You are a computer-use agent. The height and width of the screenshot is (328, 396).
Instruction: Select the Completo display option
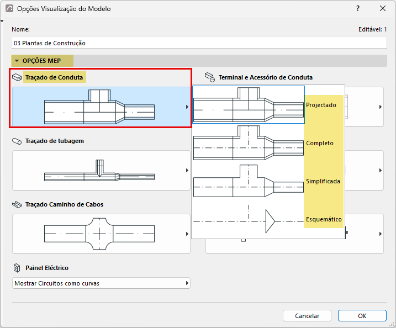[268, 143]
